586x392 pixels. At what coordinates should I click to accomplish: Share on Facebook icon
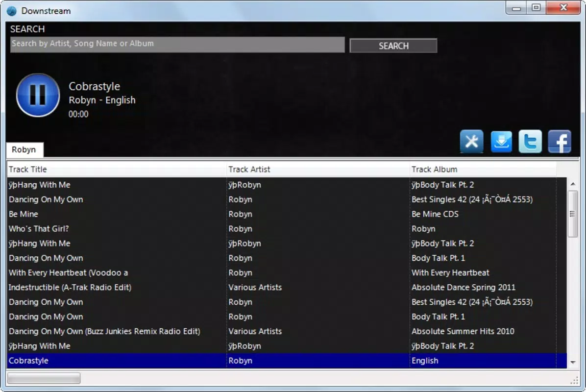click(560, 142)
